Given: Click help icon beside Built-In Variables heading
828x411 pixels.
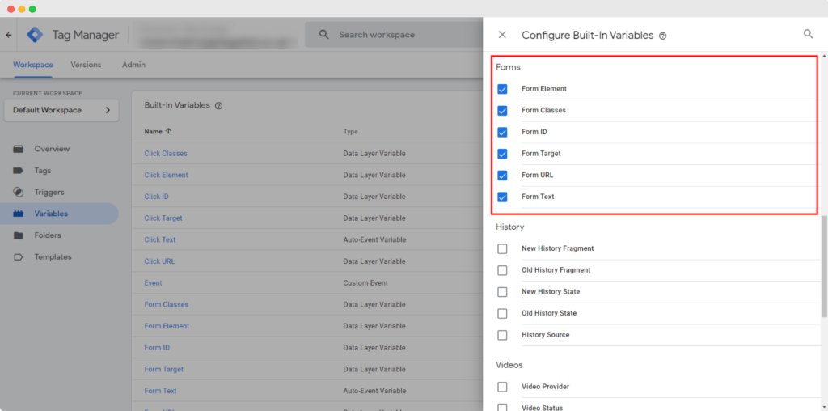Looking at the screenshot, I should [218, 105].
